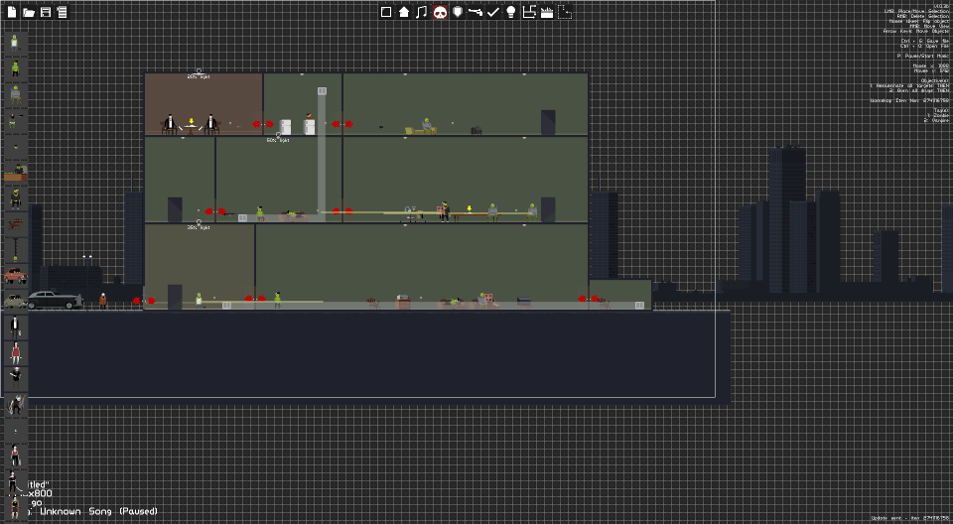This screenshot has width=953, height=524.
Task: Pick the winged demon creature item
Action: click(x=15, y=404)
